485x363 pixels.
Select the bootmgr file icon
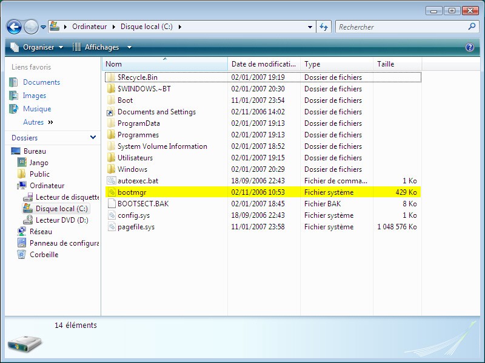coord(111,192)
